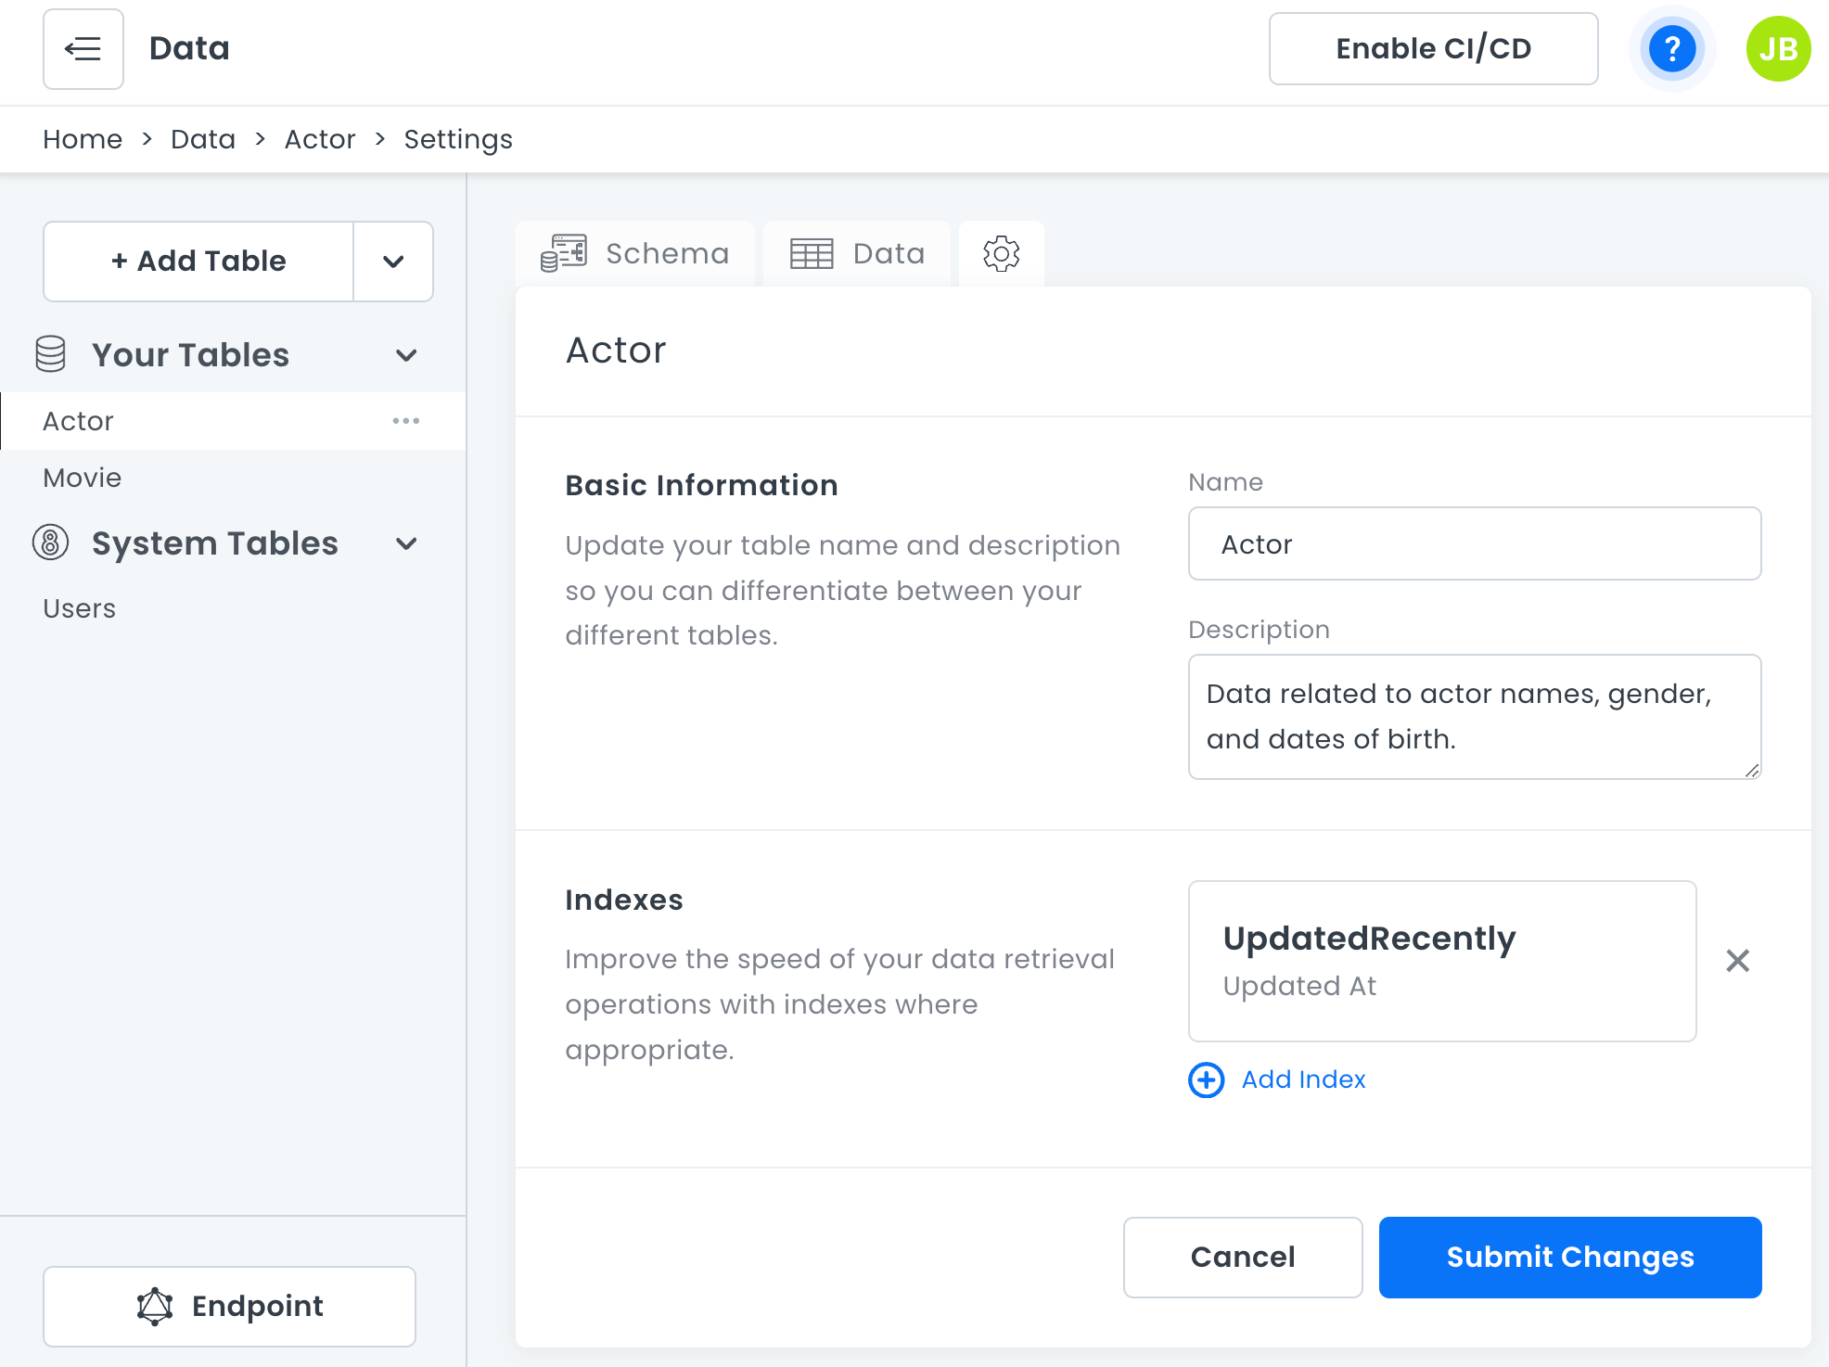Click the Submit Changes button
This screenshot has height=1367, width=1829.
click(x=1569, y=1257)
